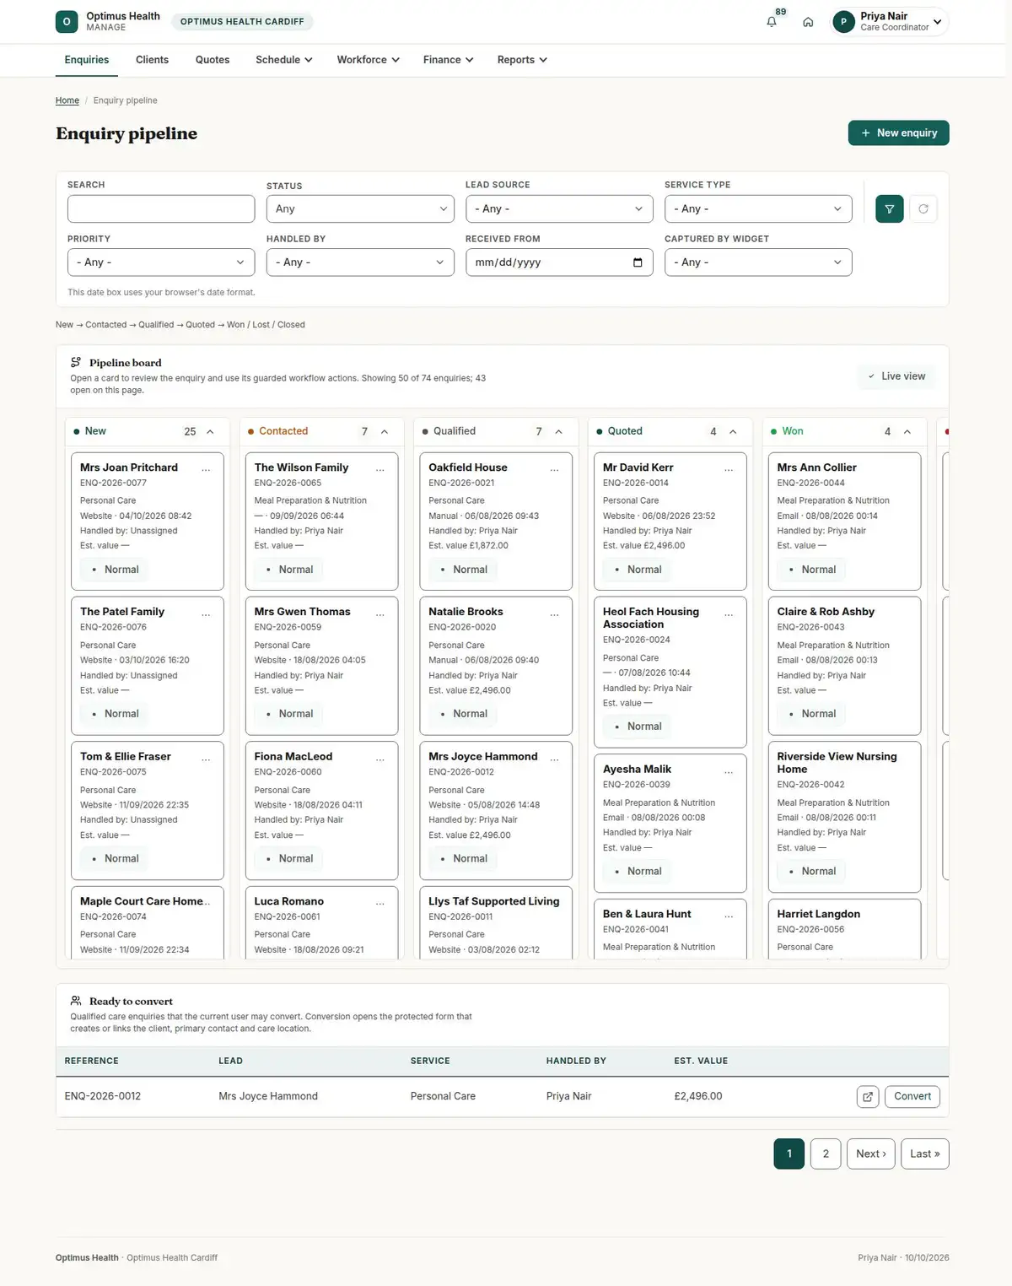
Task: Click the New enquiry button
Action: [899, 133]
